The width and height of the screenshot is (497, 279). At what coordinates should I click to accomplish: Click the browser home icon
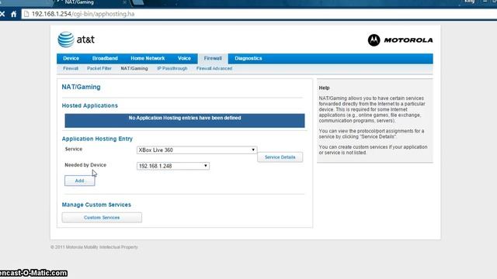click(x=13, y=14)
